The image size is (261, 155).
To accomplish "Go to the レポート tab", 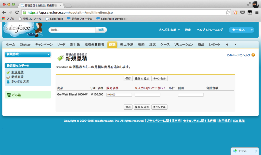I will pos(215,45).
